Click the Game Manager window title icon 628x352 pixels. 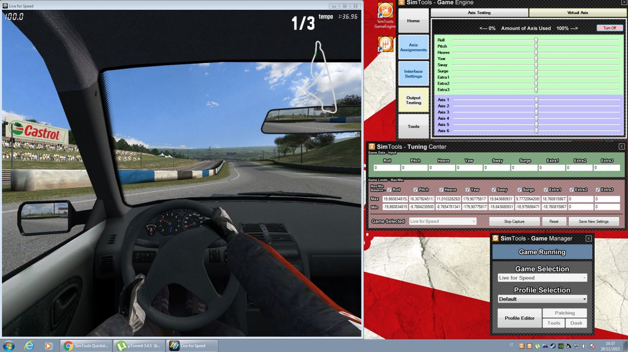495,238
